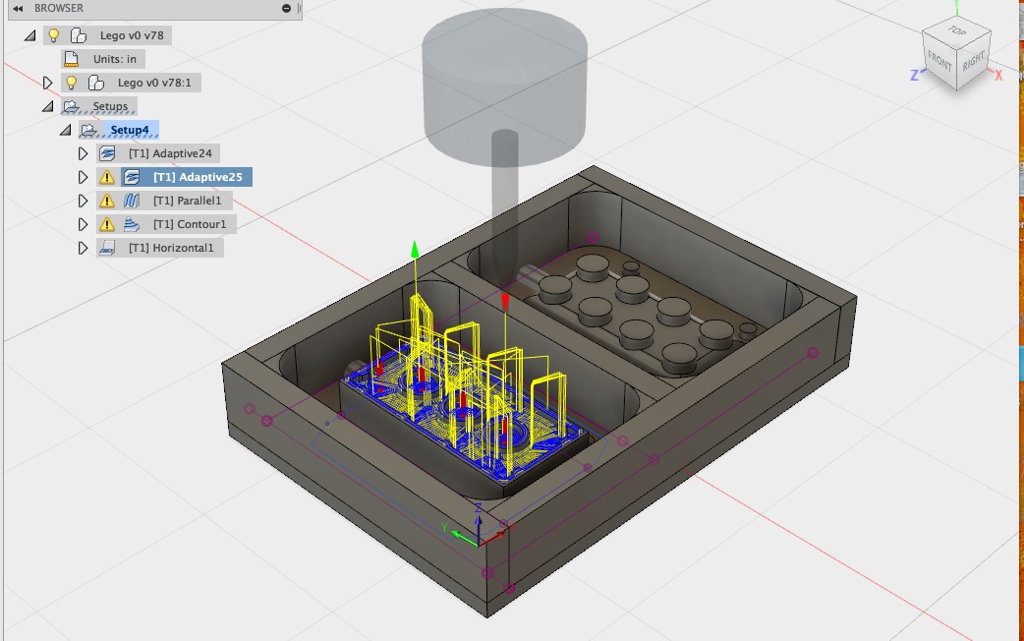The image size is (1024, 641).
Task: Select the [T1] Parallel1 label
Action: [188, 201]
